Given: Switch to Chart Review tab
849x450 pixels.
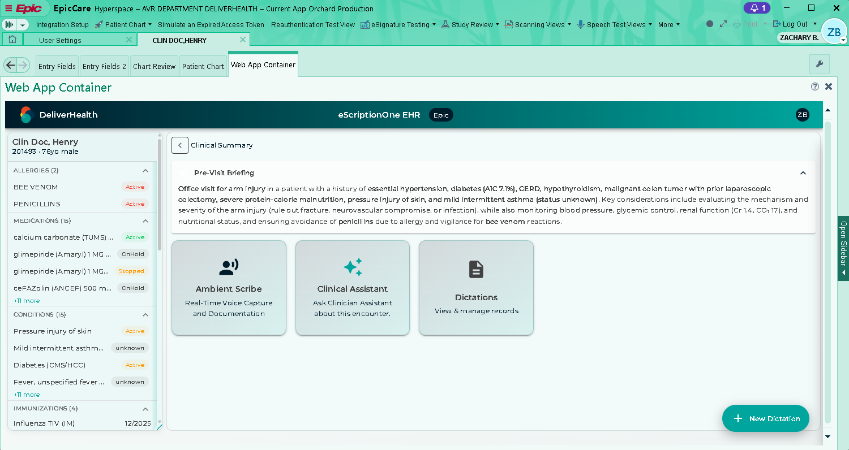Looking at the screenshot, I should pyautogui.click(x=155, y=66).
